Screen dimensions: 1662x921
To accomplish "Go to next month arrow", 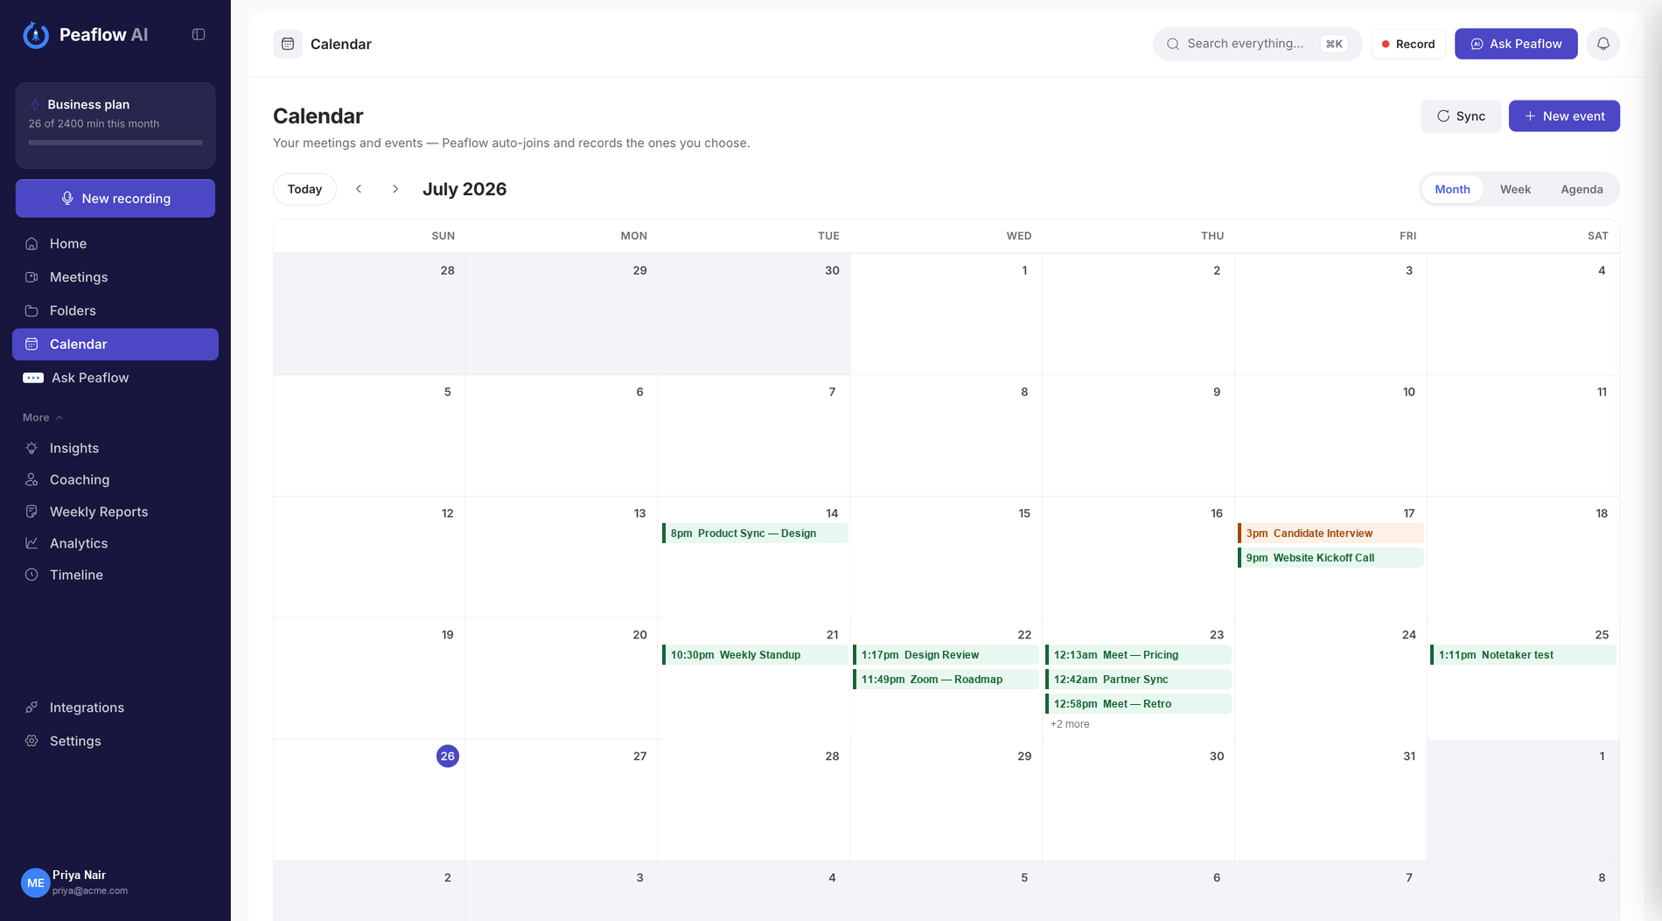I will (x=395, y=189).
